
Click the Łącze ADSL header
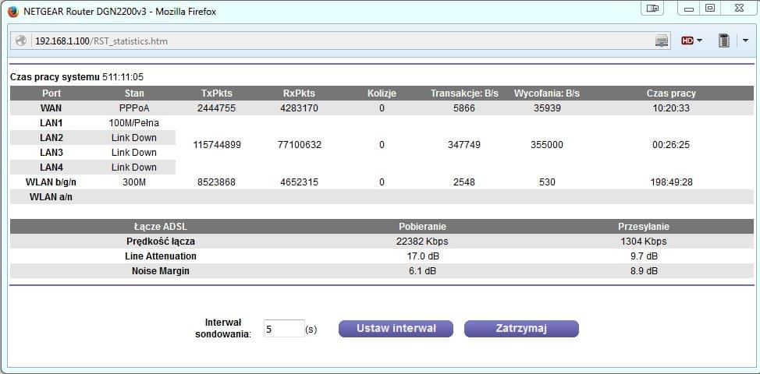click(x=161, y=227)
